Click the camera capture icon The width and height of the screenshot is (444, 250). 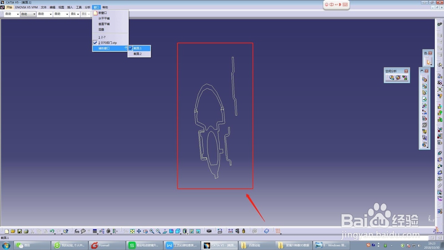point(209,231)
